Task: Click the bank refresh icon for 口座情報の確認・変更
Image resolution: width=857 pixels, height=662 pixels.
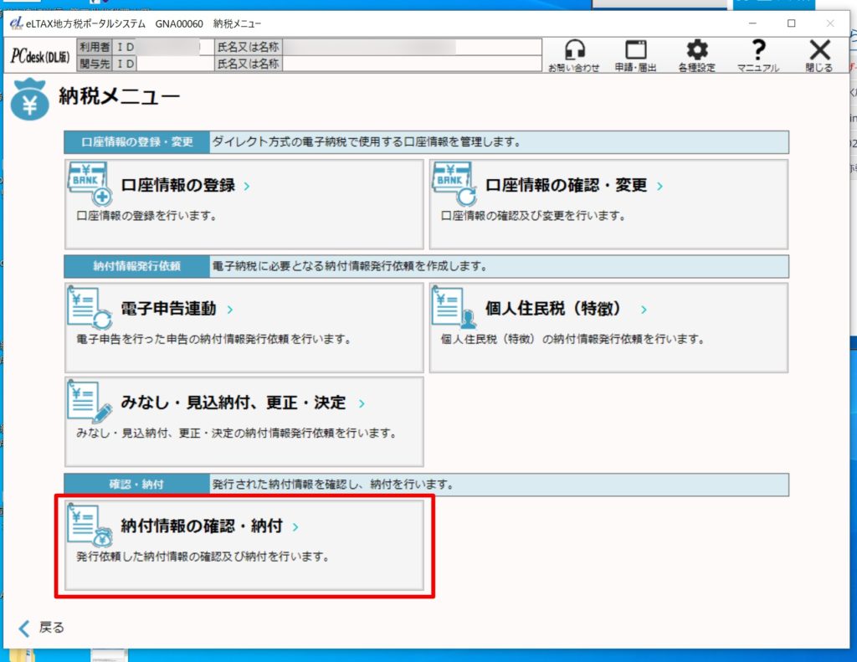Action: (454, 185)
